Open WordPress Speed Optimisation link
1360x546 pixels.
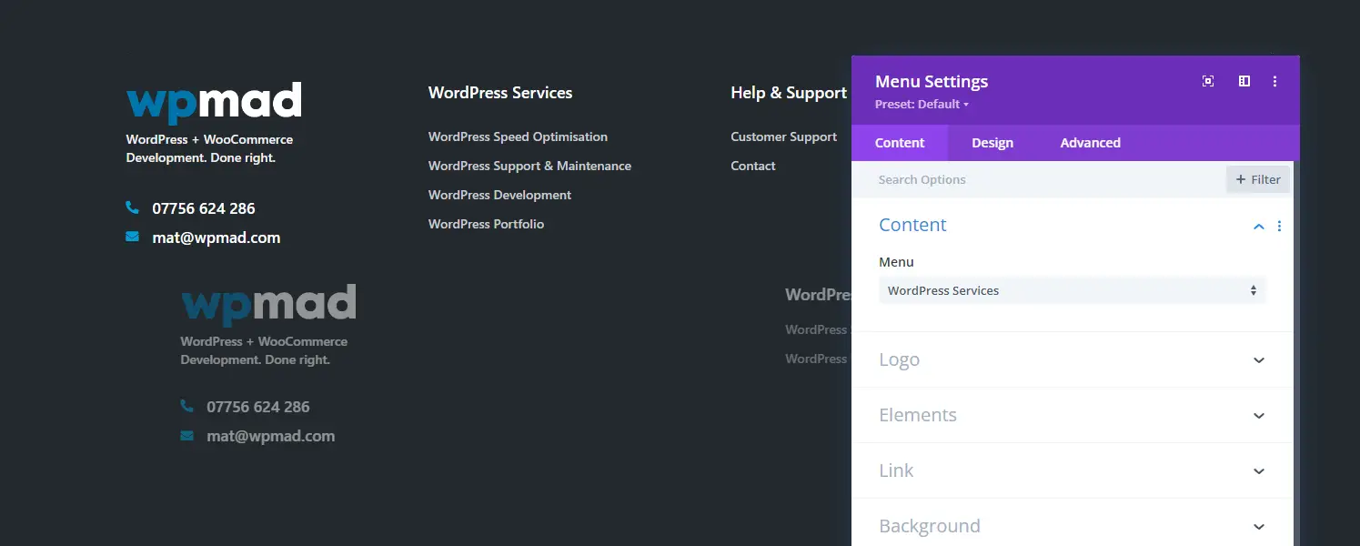click(x=518, y=136)
